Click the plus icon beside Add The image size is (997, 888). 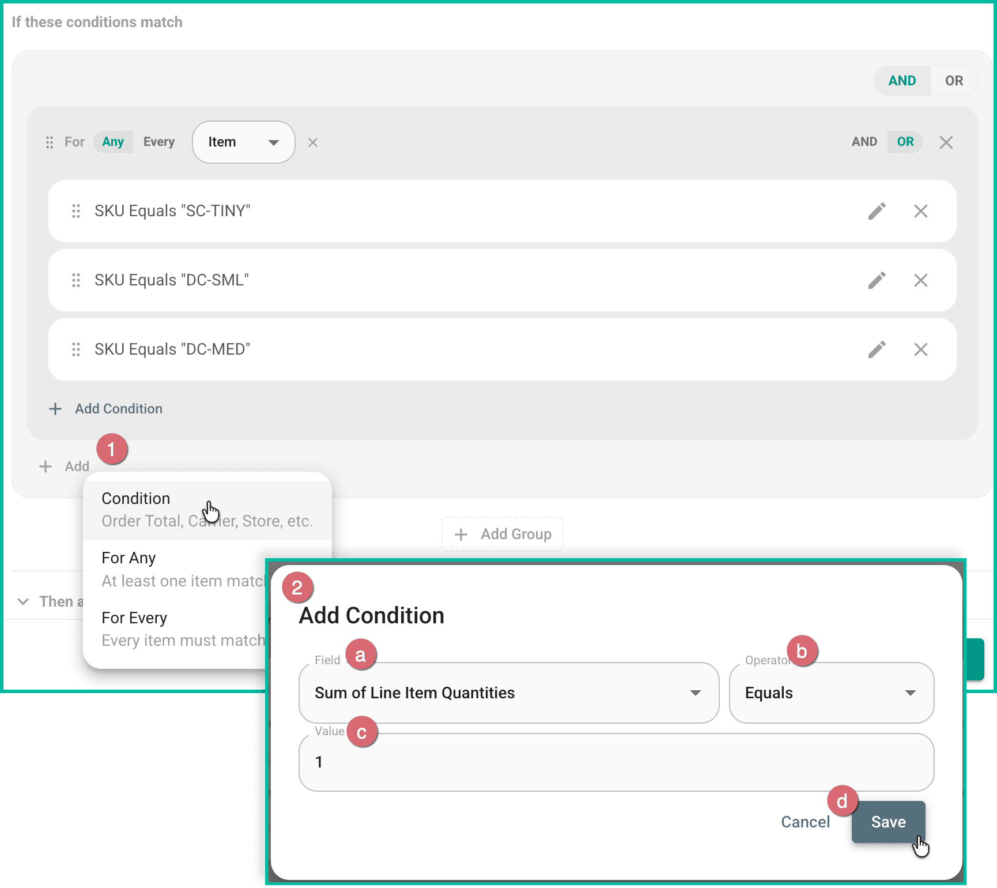click(x=46, y=466)
